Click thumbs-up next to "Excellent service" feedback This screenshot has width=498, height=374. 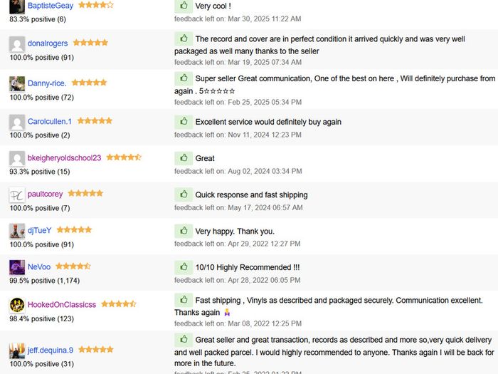pyautogui.click(x=184, y=122)
